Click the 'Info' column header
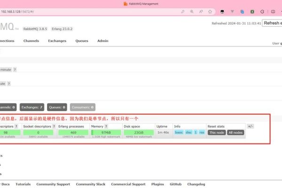This screenshot has width=282, height=188. [x=177, y=126]
